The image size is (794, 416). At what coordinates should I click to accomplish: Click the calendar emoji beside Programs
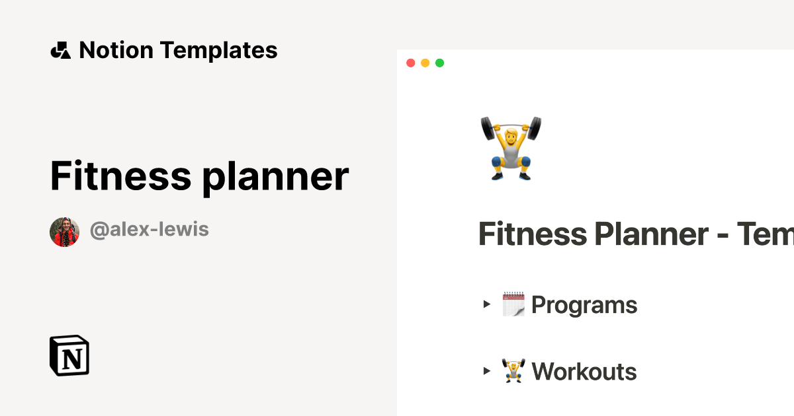click(513, 304)
